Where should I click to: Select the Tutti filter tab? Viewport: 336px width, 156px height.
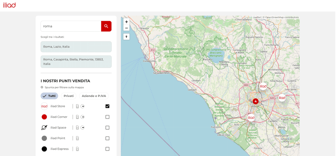coord(49,96)
